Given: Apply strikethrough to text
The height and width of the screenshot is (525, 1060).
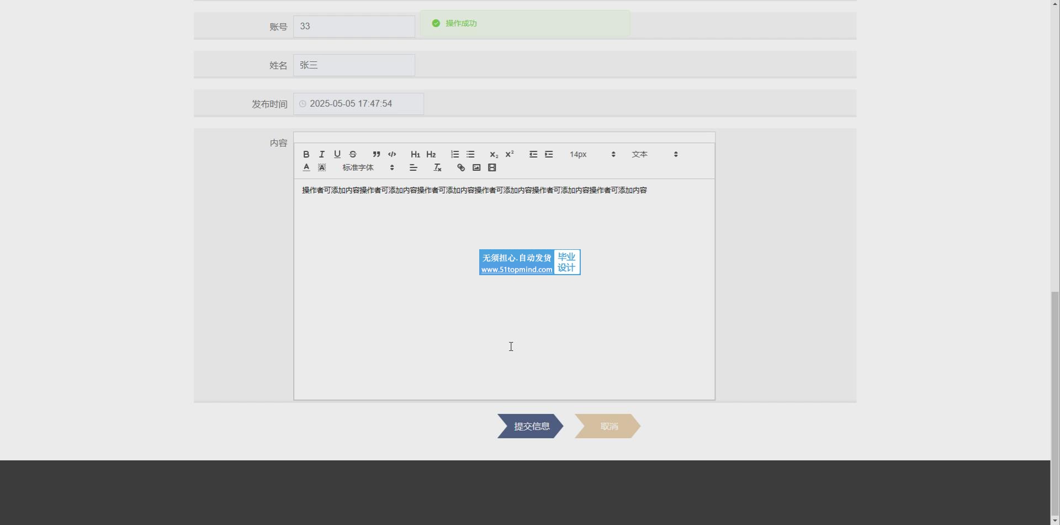Looking at the screenshot, I should (353, 154).
